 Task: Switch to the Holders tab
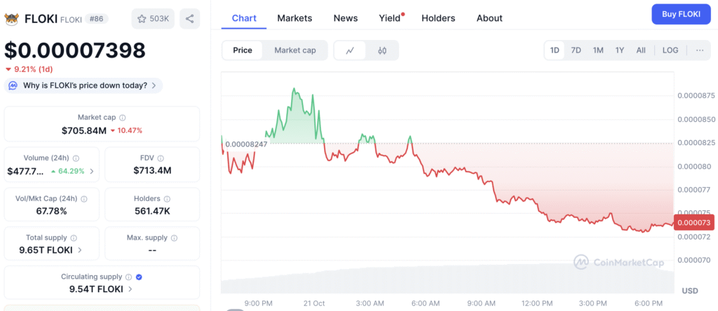coord(438,18)
